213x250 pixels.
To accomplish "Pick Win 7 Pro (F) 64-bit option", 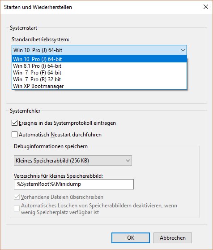I will [99, 73].
